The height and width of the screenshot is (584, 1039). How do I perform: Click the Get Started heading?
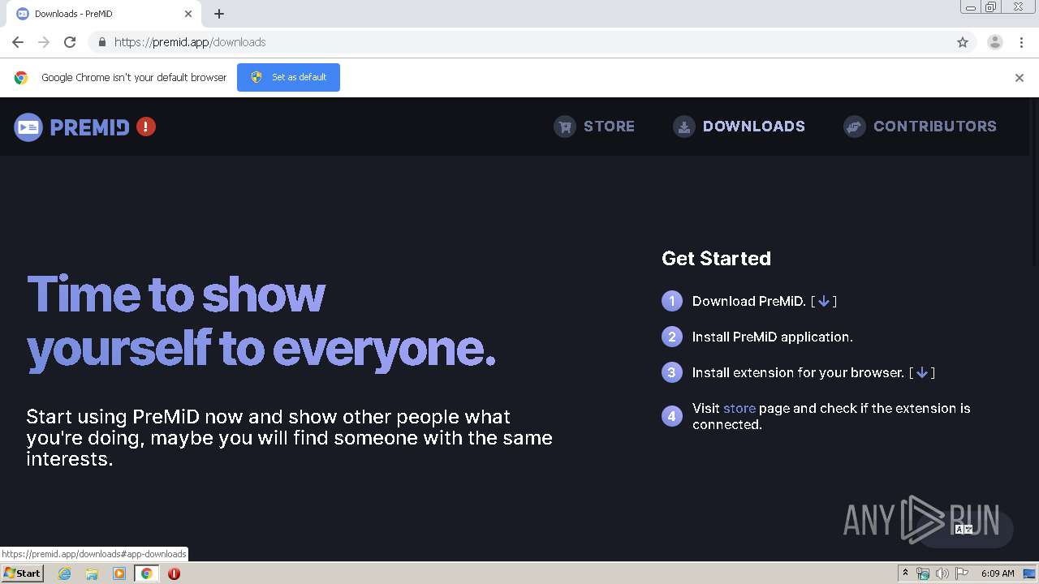pos(716,258)
